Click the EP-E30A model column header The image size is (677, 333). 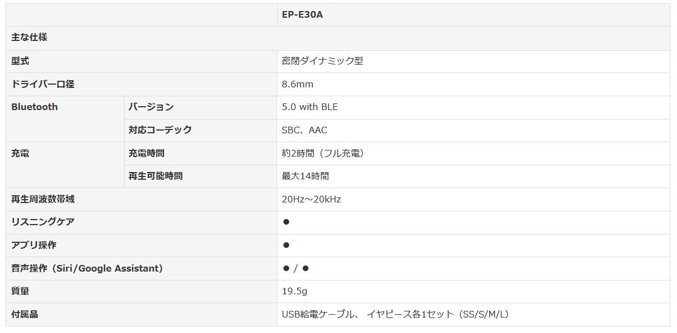(302, 15)
